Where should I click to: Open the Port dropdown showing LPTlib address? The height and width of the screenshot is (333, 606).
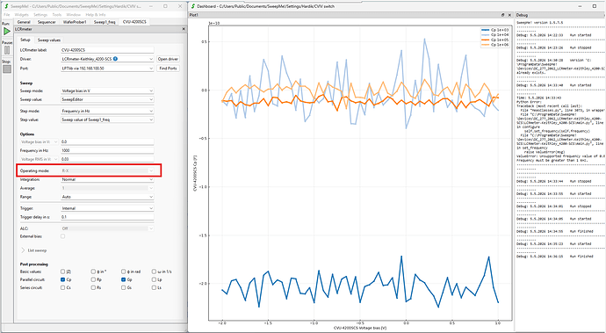coord(107,68)
